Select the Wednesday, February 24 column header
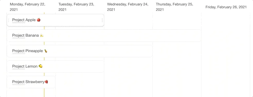The height and width of the screenshot is (97, 253). 128,7
